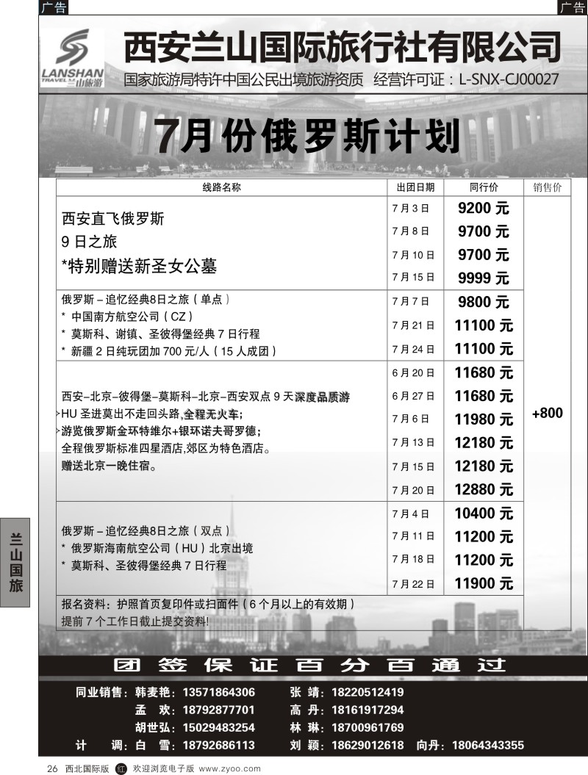Click the company name 西安兰山国际旅行社有限公司

coord(343,48)
